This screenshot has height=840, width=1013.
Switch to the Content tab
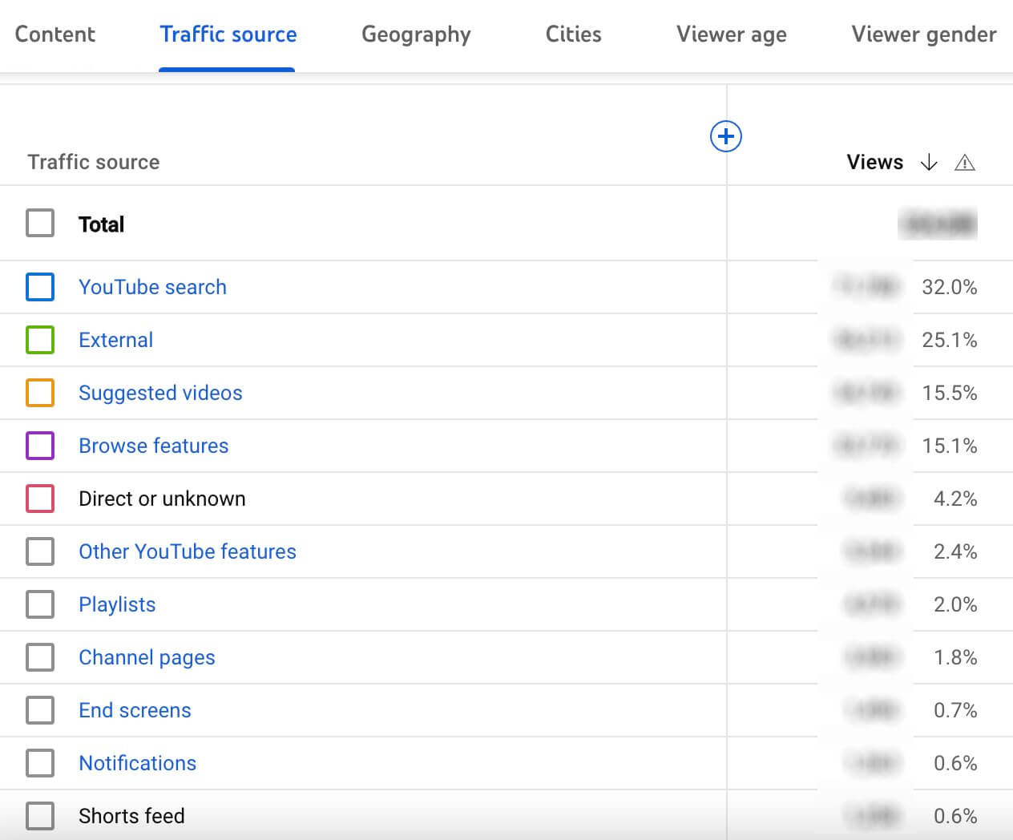click(55, 34)
